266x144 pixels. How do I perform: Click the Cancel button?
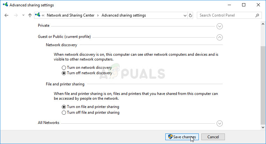coord(213,137)
